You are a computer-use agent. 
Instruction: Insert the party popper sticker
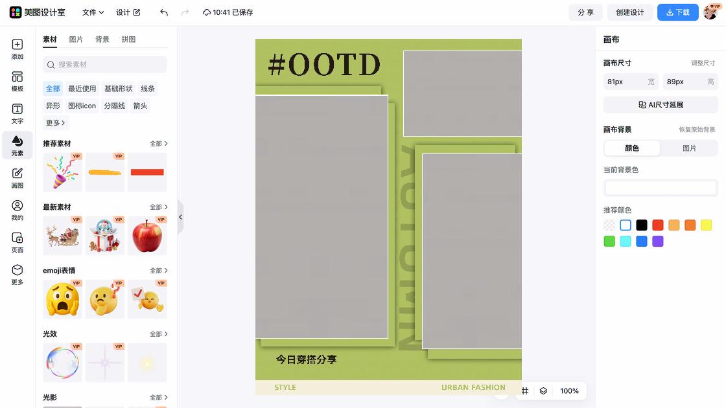[x=62, y=172]
